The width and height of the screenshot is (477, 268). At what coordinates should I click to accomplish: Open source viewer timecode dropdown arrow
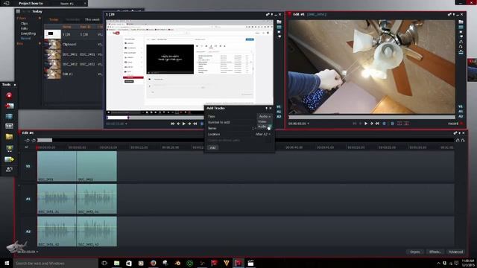coord(126,124)
